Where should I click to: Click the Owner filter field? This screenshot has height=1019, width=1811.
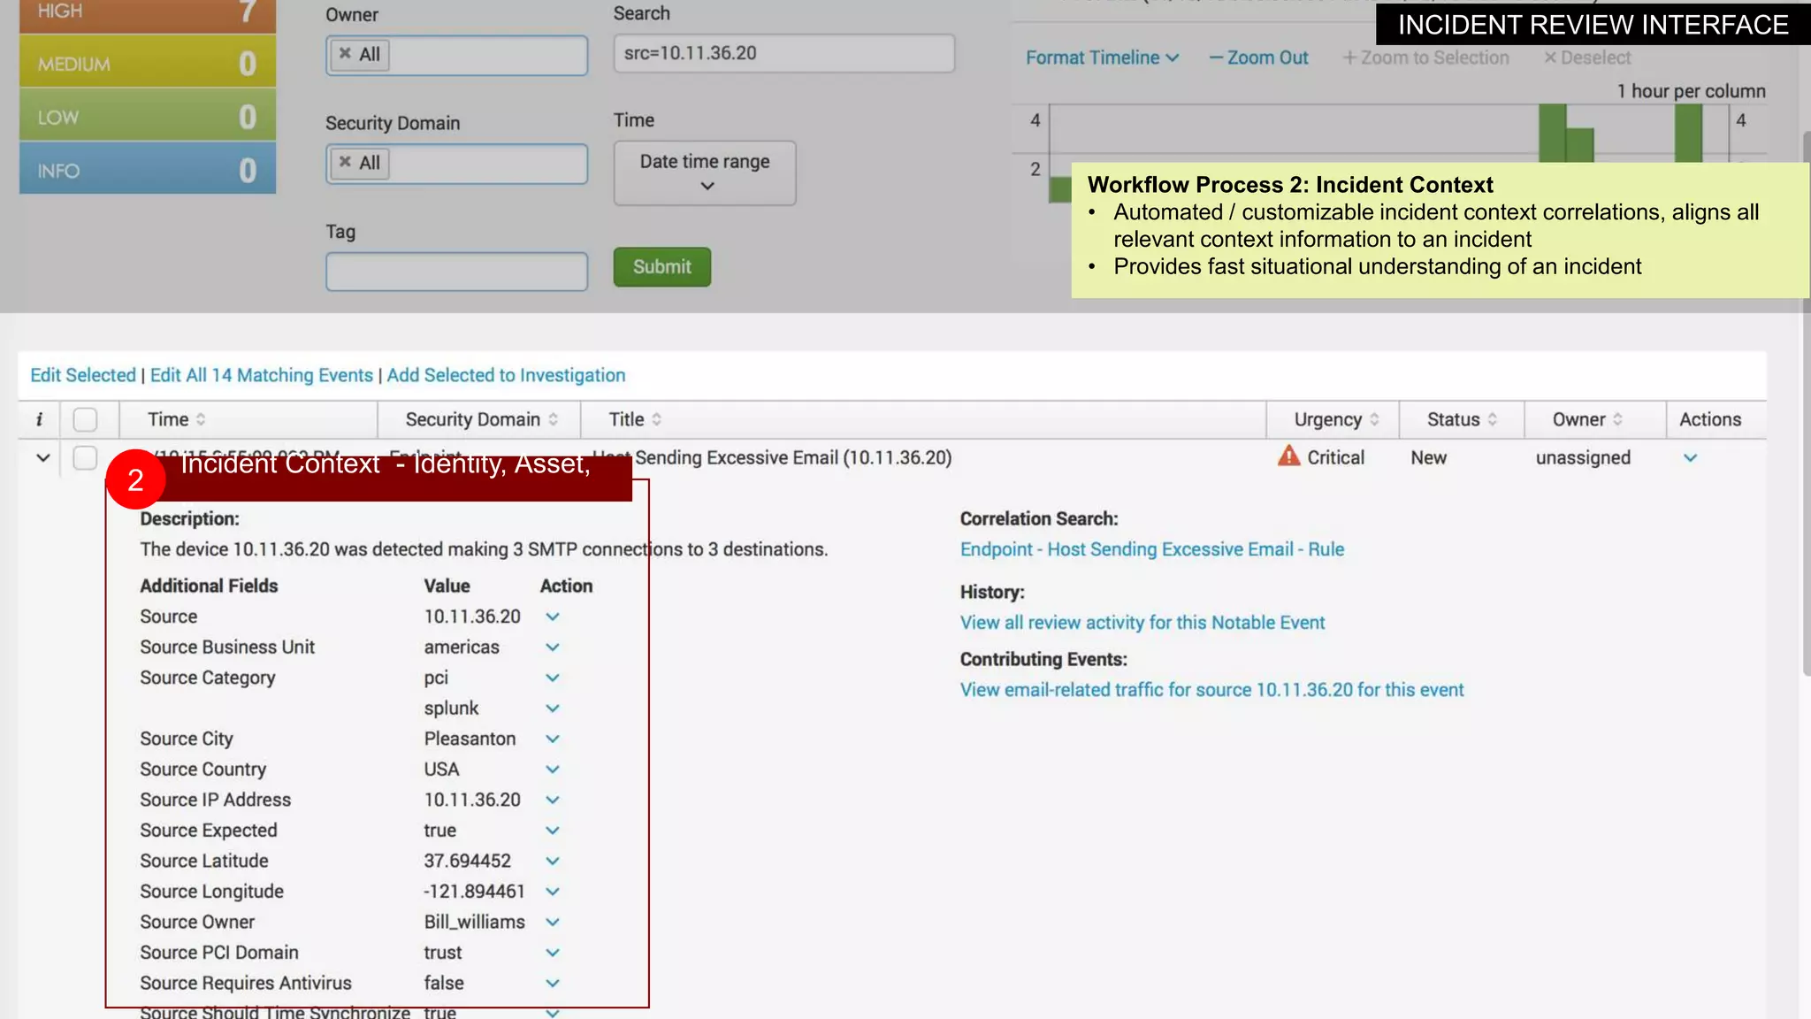tap(456, 55)
